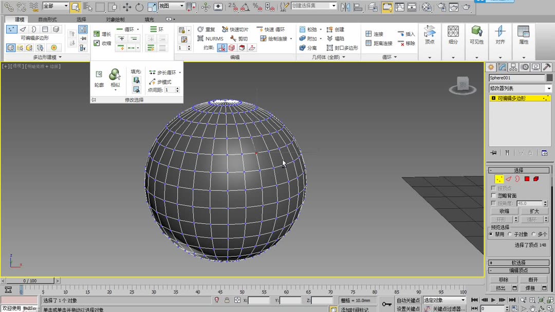Enable the Ignore Backfacing (忽略背面) checkbox
Screen dimensions: 555x312
pos(494,196)
